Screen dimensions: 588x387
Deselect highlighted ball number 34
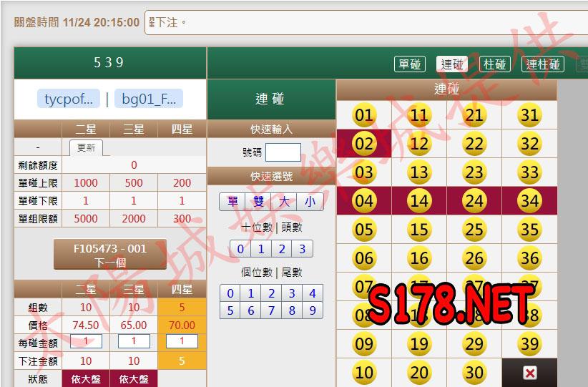coord(529,201)
